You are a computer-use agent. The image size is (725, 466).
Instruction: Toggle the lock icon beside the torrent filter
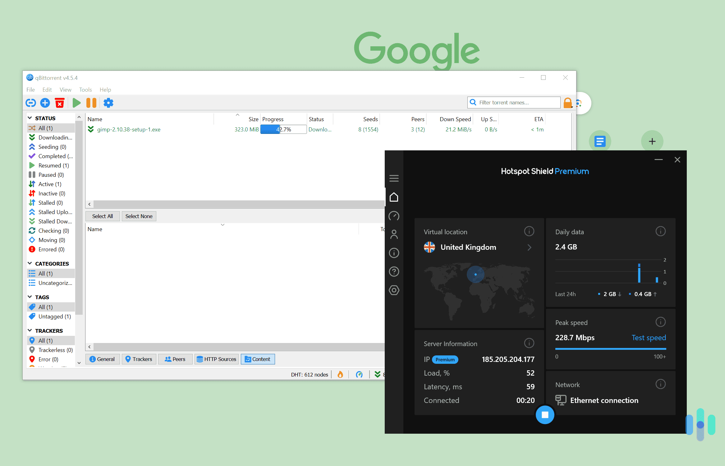tap(568, 103)
